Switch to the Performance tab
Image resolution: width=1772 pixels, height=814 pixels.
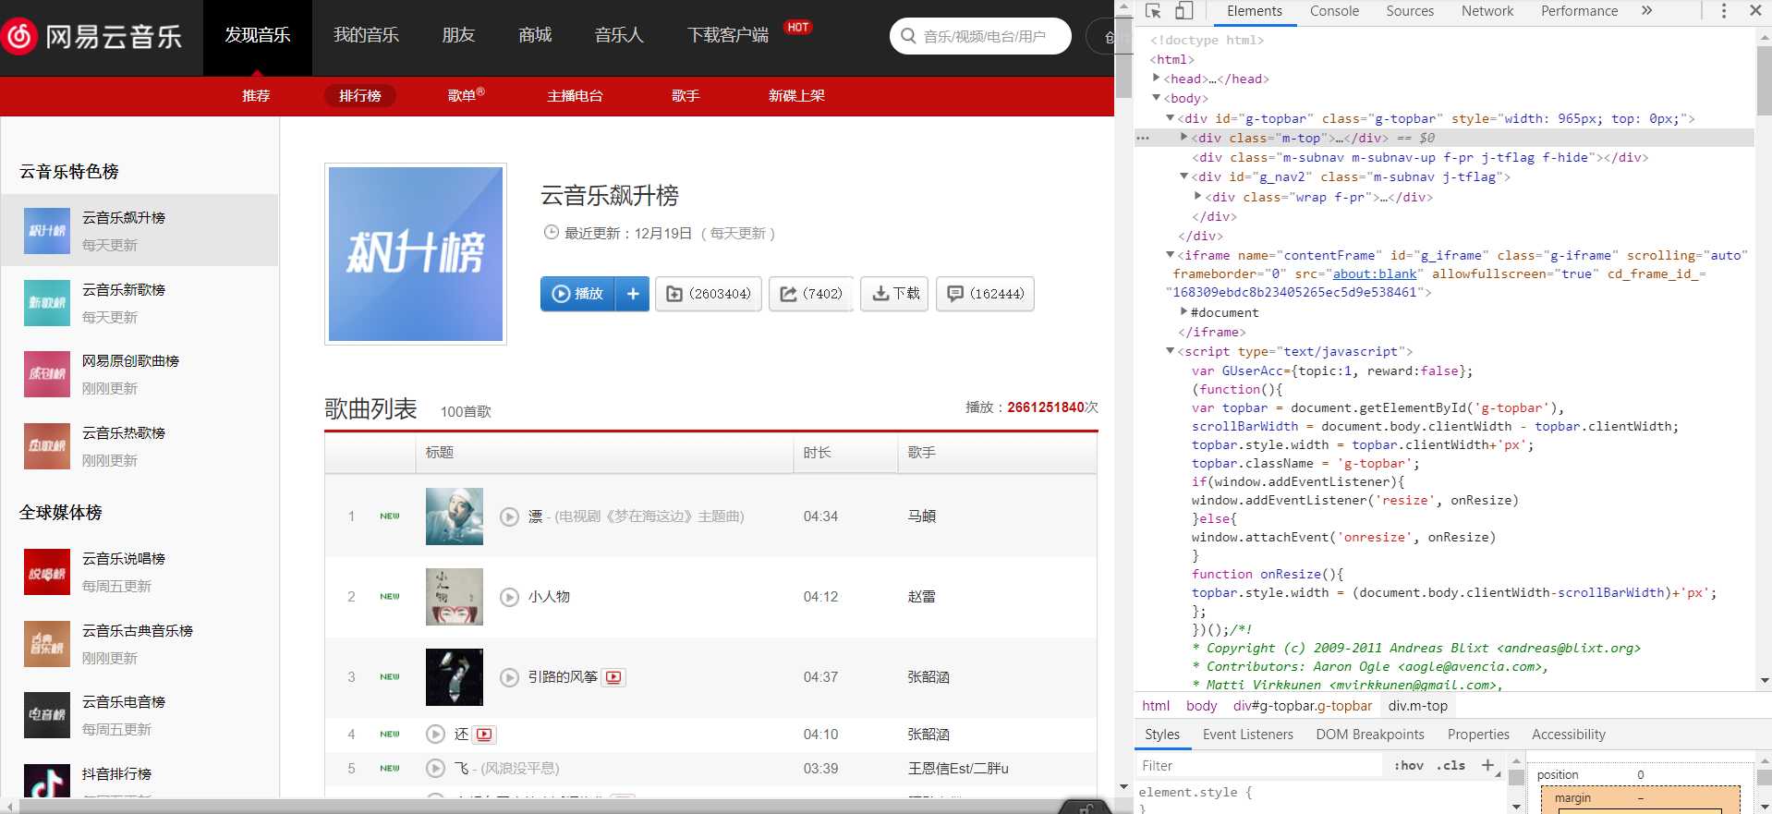tap(1579, 11)
